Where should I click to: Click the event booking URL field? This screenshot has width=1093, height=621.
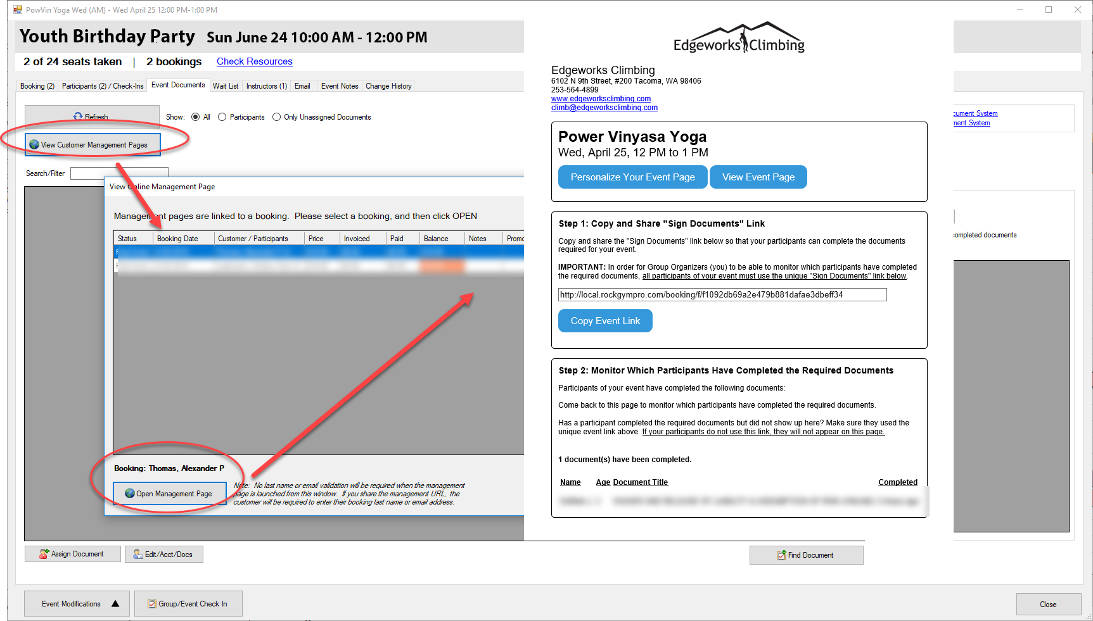click(722, 295)
